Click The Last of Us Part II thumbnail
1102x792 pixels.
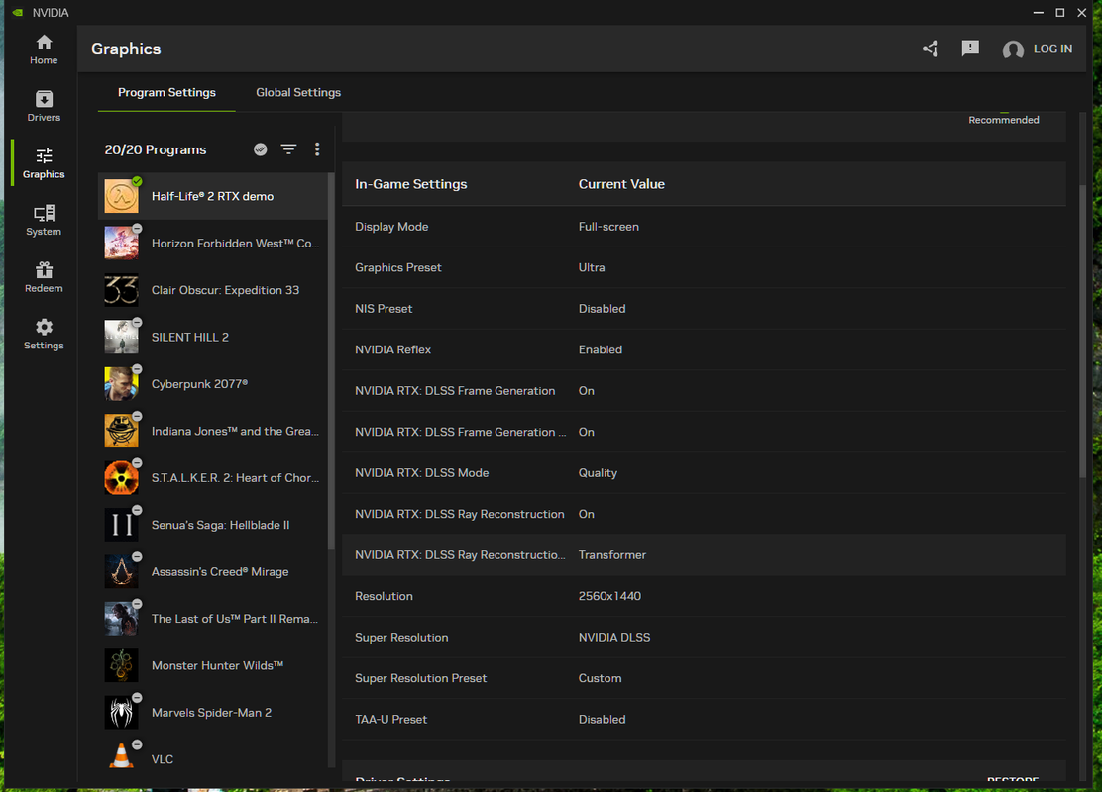tap(122, 619)
